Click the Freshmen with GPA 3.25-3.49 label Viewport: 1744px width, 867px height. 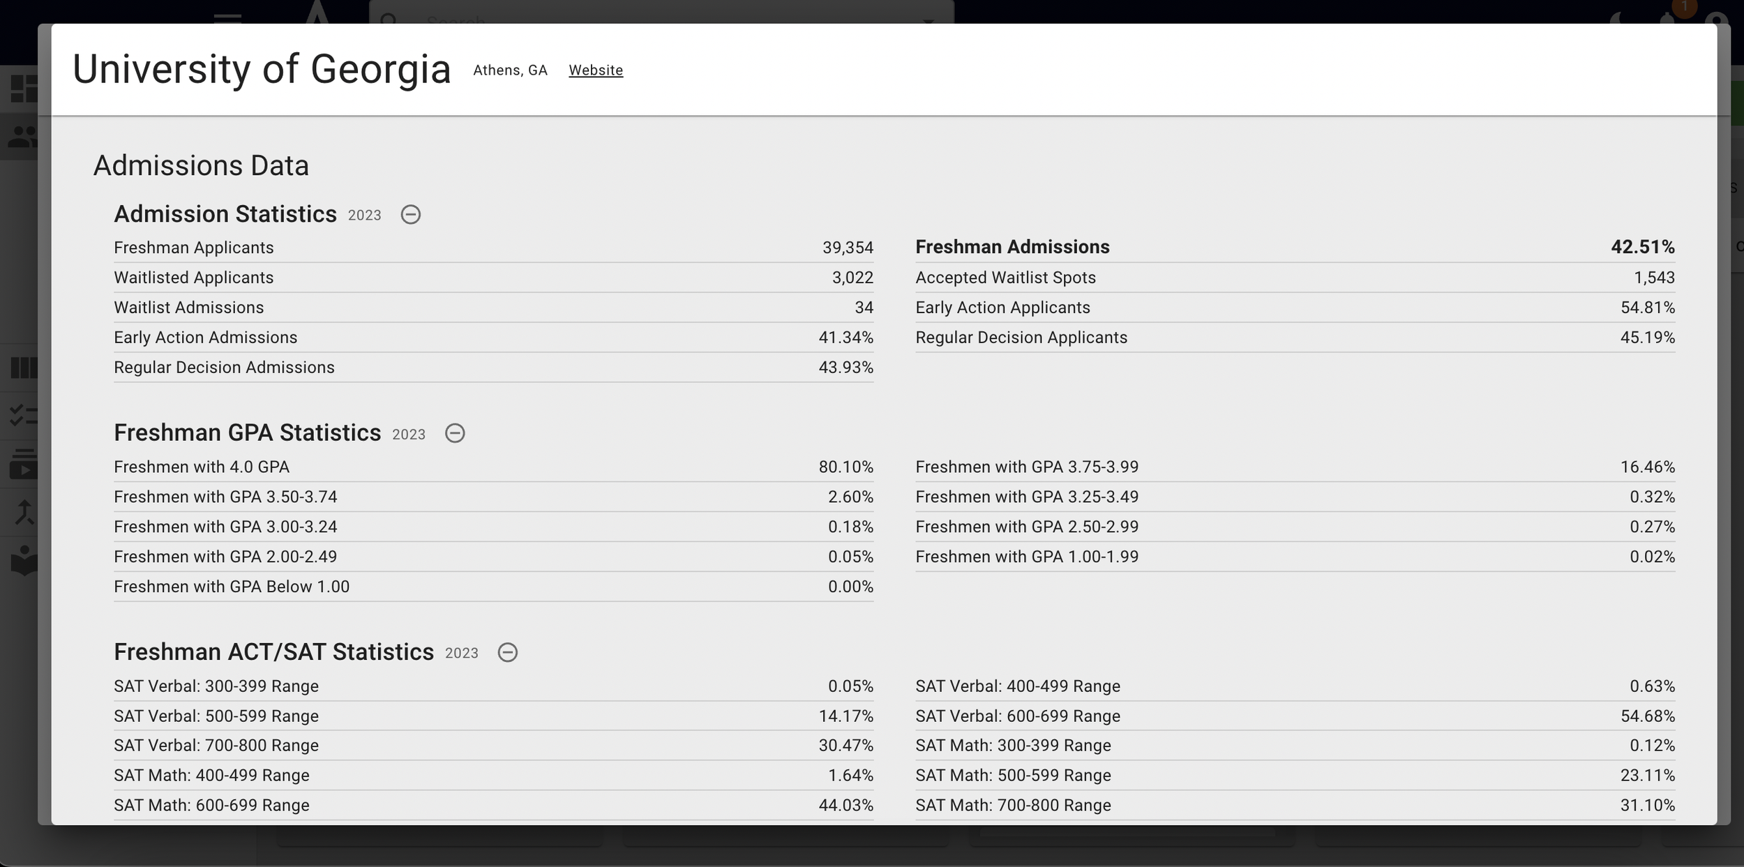1027,497
